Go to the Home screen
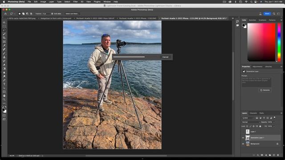 5,14
